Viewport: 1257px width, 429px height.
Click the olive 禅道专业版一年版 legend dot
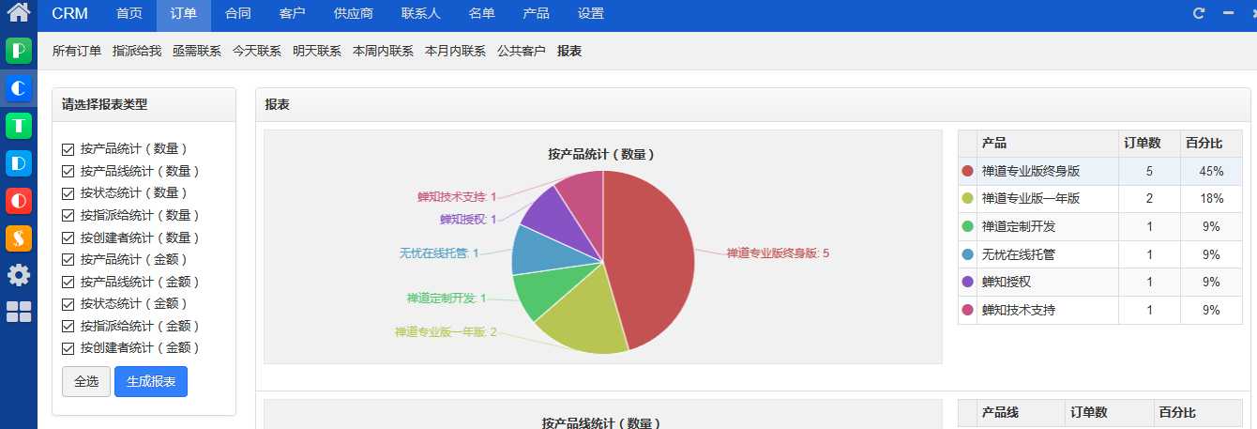(x=968, y=199)
